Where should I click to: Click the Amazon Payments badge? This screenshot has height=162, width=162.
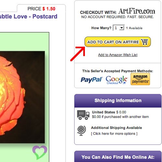point(140,79)
